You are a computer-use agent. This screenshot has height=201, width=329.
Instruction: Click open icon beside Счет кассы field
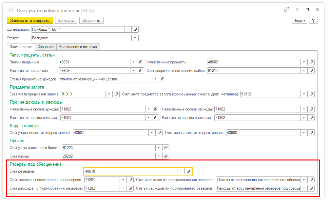(x=166, y=156)
